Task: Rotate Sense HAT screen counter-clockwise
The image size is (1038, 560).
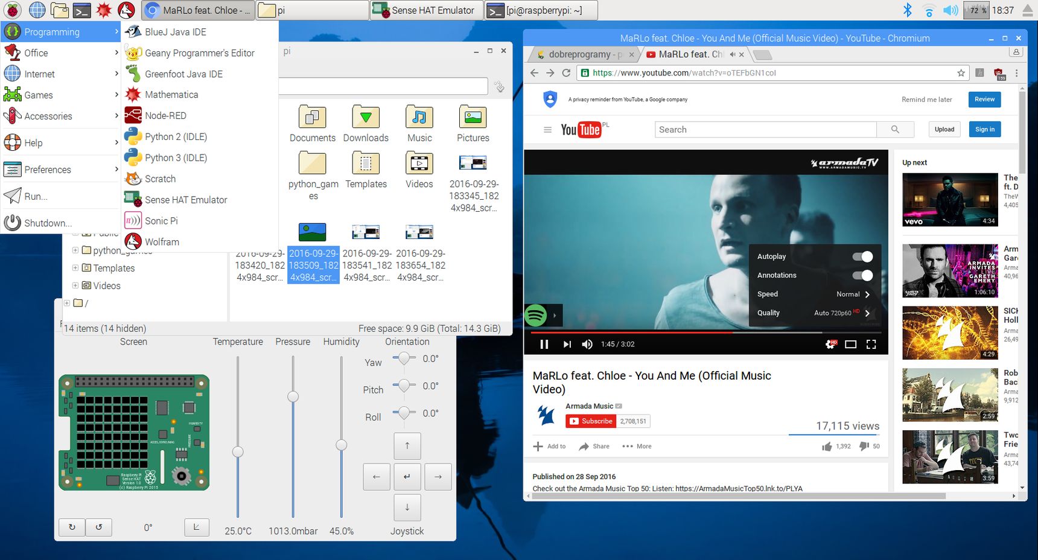Action: tap(99, 527)
